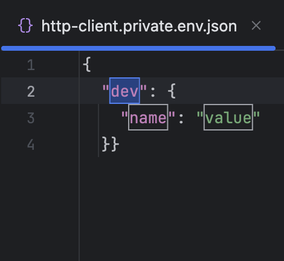Image resolution: width=284 pixels, height=261 pixels.
Task: Click the closing braces on line 4
Action: click(x=111, y=144)
